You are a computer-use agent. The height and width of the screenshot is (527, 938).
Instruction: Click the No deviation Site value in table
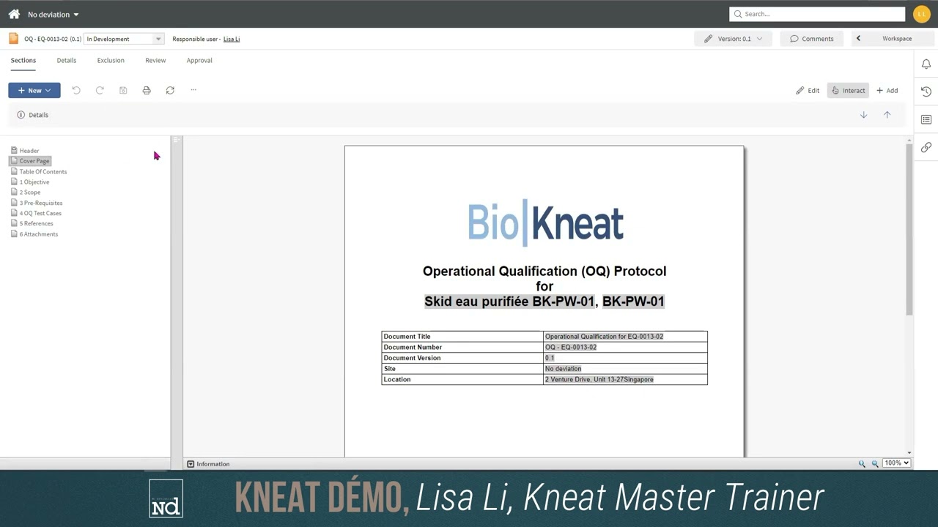pos(563,369)
